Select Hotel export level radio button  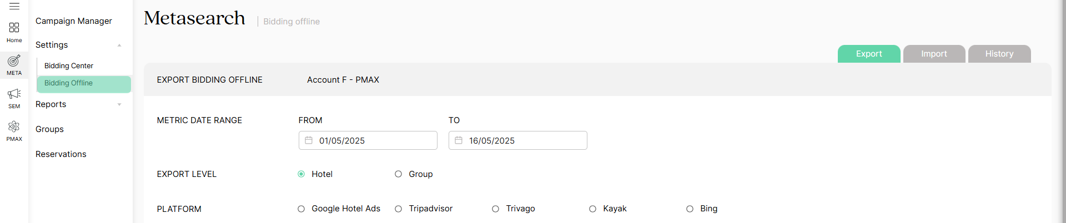pyautogui.click(x=301, y=174)
